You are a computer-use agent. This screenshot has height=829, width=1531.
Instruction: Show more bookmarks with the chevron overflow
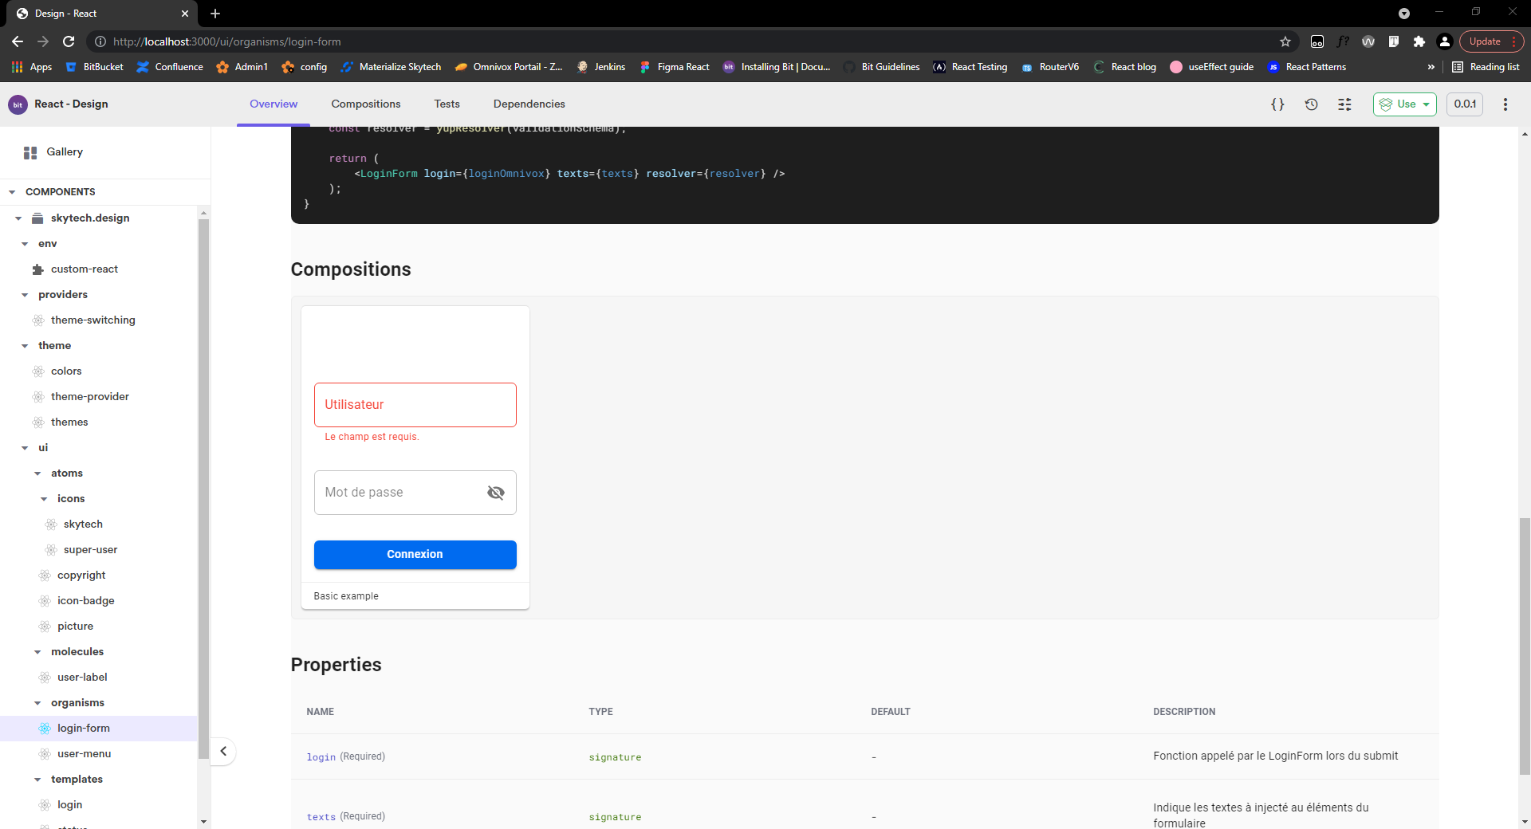pyautogui.click(x=1431, y=67)
